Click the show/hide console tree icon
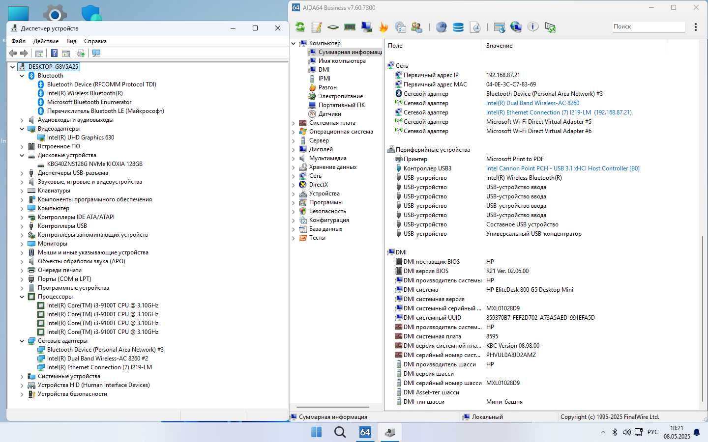The height and width of the screenshot is (442, 708). point(39,53)
